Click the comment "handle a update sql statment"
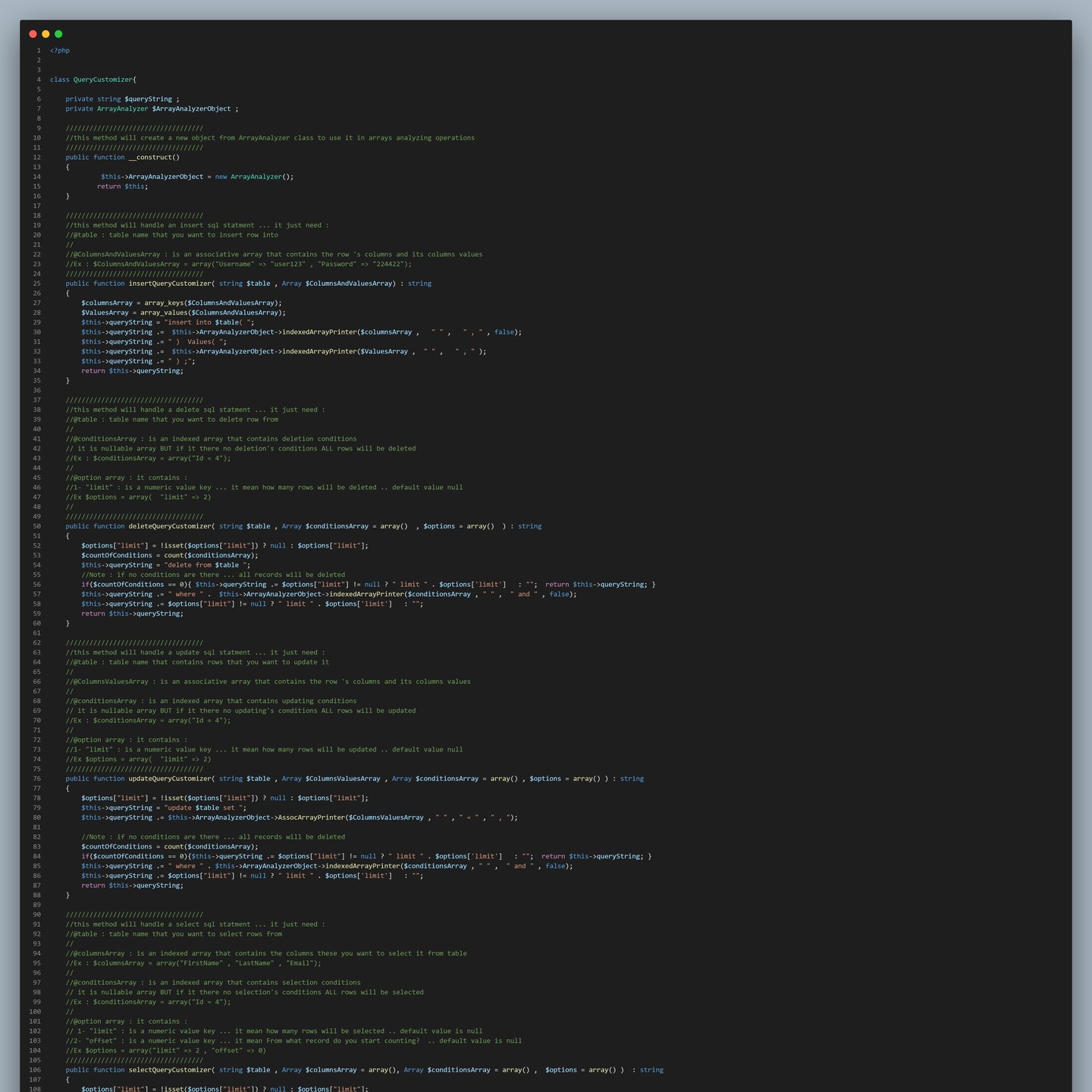1092x1092 pixels. pyautogui.click(x=196, y=653)
